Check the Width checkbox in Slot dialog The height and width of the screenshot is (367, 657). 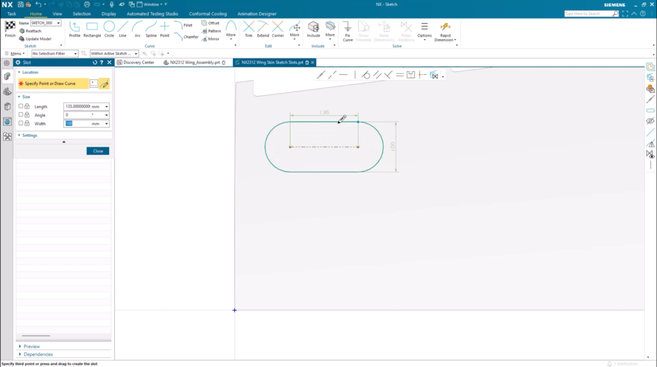click(x=21, y=123)
